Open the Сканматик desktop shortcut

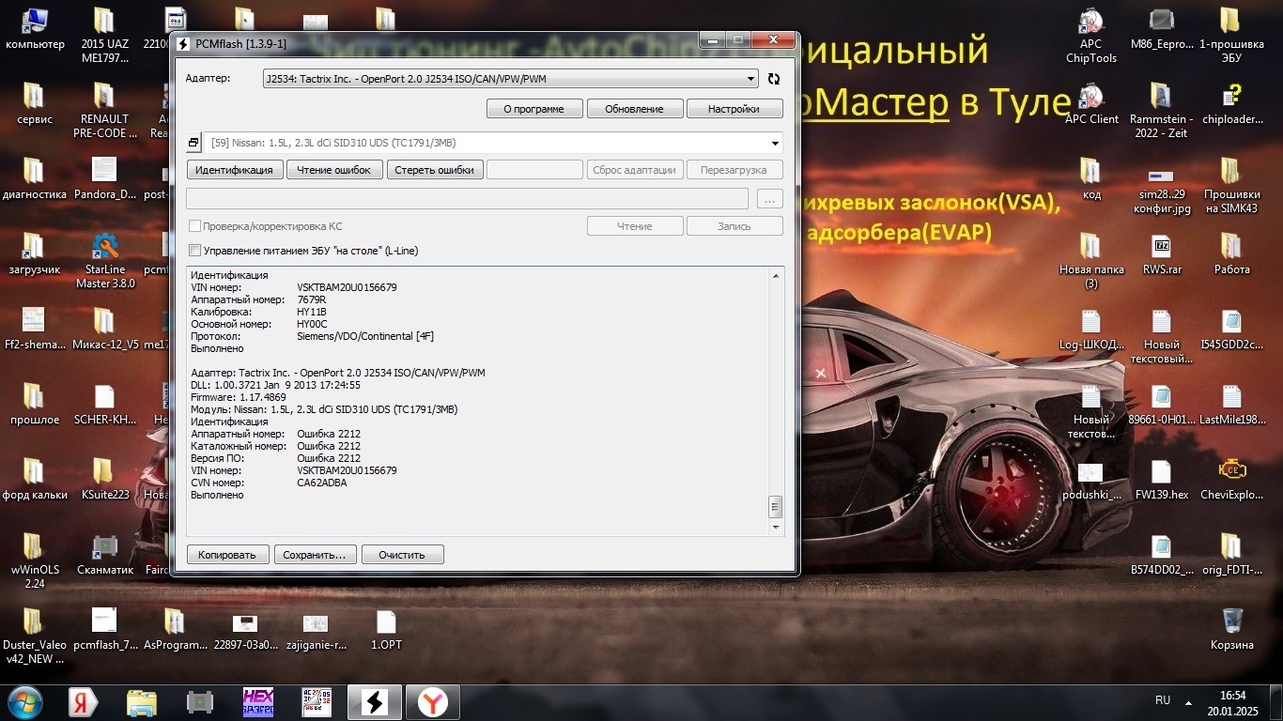click(x=104, y=554)
